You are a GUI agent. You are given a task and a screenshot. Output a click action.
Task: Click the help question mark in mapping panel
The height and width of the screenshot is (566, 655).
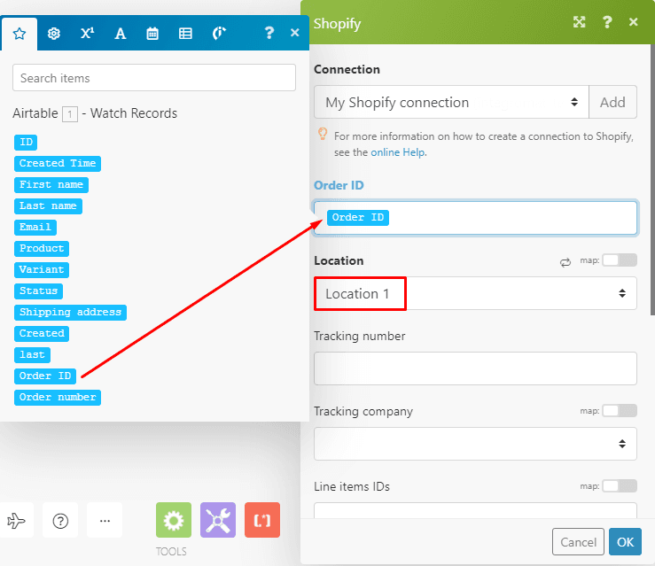269,33
